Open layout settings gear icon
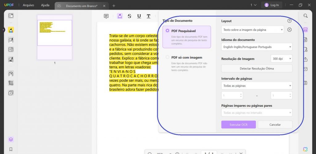 click(289, 30)
